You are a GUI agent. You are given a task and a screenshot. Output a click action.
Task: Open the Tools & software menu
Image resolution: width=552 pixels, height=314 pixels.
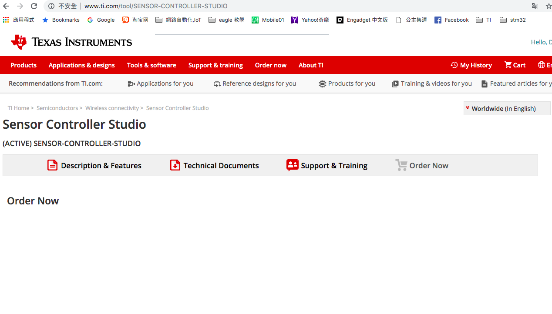click(x=151, y=65)
